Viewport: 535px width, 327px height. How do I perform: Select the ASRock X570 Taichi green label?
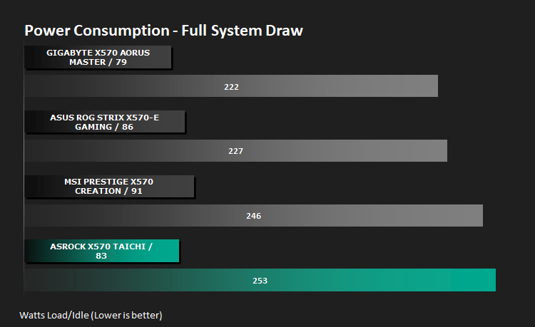point(102,251)
